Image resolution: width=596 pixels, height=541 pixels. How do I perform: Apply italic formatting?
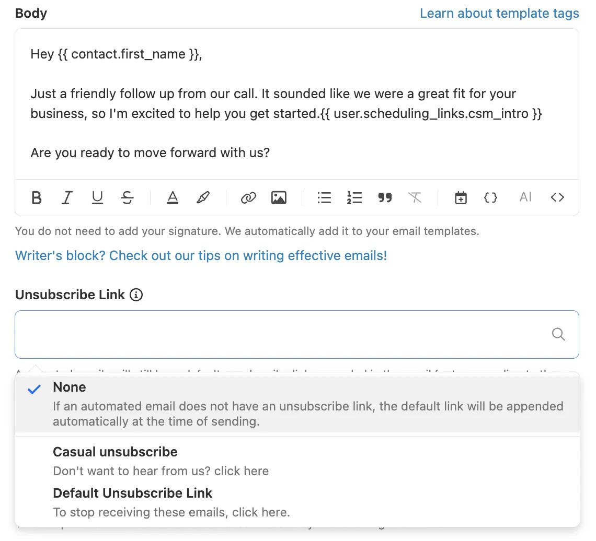(67, 198)
